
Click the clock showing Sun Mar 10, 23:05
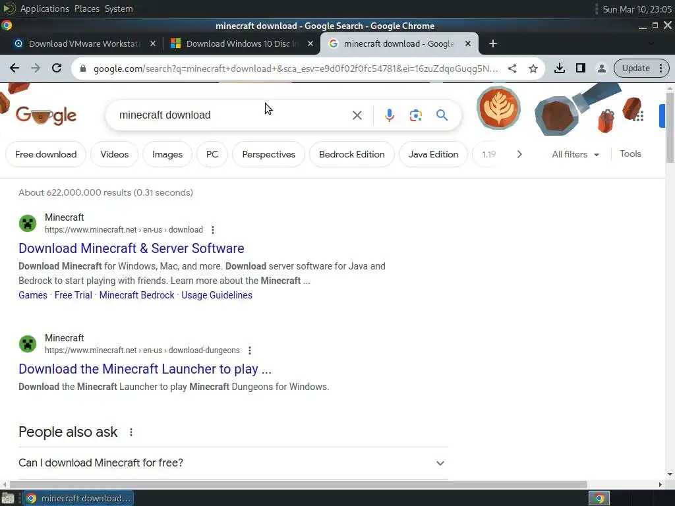(x=637, y=9)
